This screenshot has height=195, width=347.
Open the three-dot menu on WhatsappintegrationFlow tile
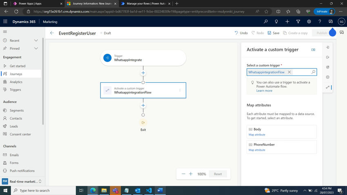point(180,90)
